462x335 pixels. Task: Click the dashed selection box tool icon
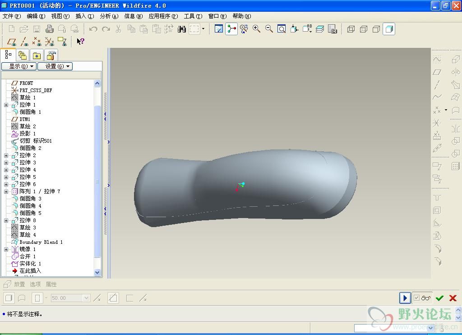(194, 29)
